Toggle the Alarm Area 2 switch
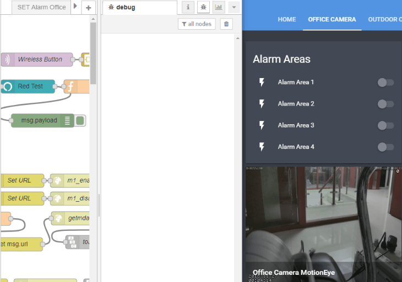The width and height of the screenshot is (402, 282). tap(385, 104)
